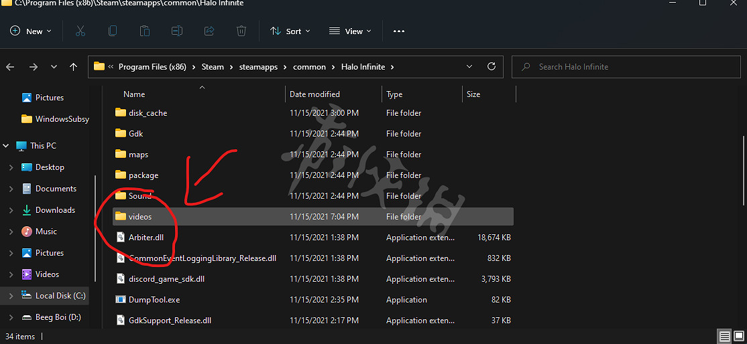Open the address bar history dropdown
The width and height of the screenshot is (747, 344).
[469, 67]
